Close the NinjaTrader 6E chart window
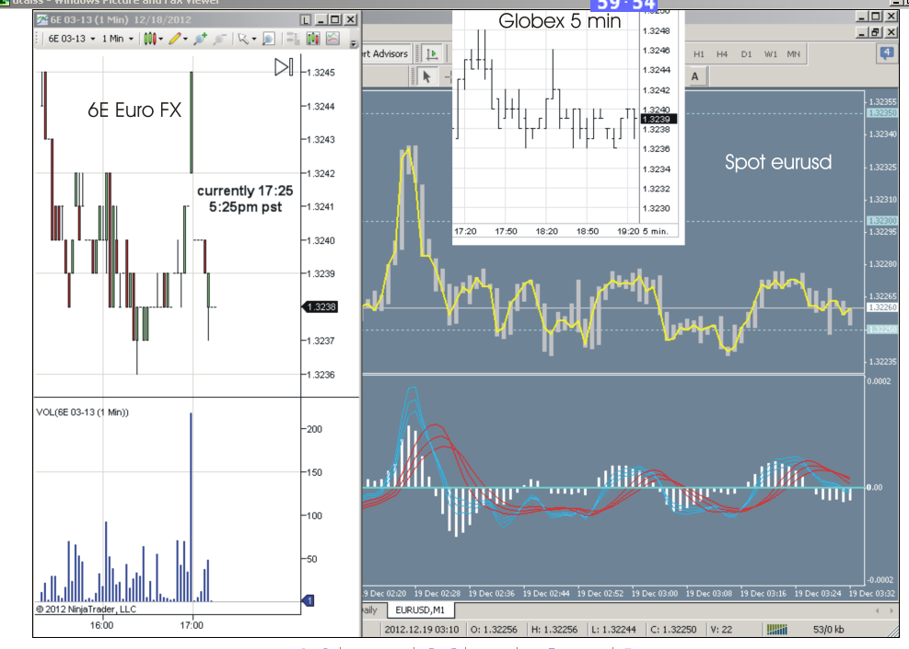Viewport: 909px width, 649px height. click(351, 19)
